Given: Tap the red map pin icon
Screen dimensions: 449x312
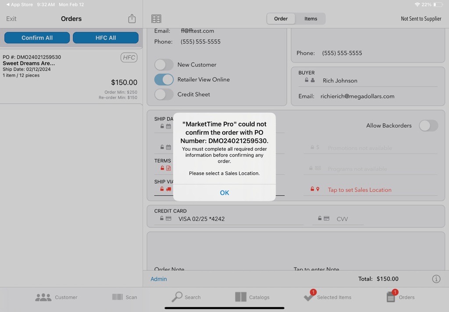Looking at the screenshot, I should tap(318, 189).
